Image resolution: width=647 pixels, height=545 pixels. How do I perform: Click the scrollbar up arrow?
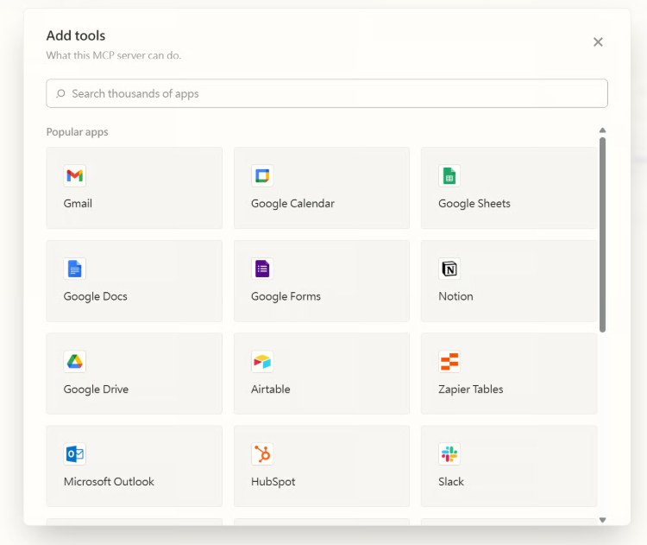pyautogui.click(x=602, y=130)
